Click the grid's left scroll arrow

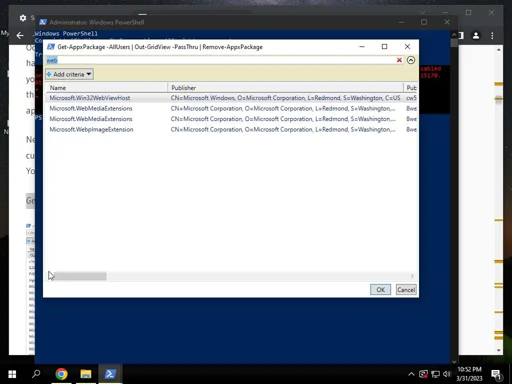[x=50, y=276]
